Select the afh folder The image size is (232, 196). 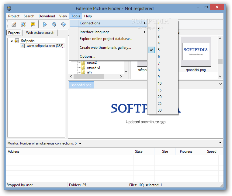(89, 72)
